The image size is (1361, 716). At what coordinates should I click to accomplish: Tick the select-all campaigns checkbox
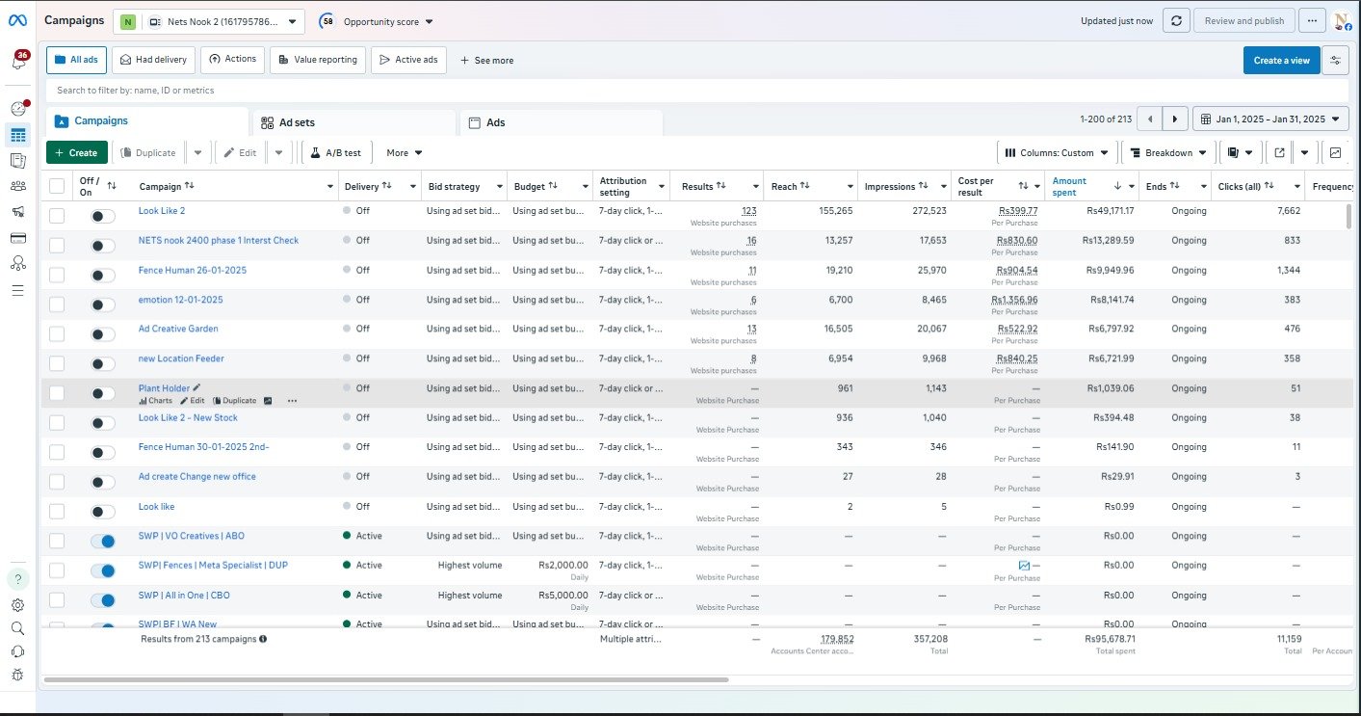click(x=57, y=186)
